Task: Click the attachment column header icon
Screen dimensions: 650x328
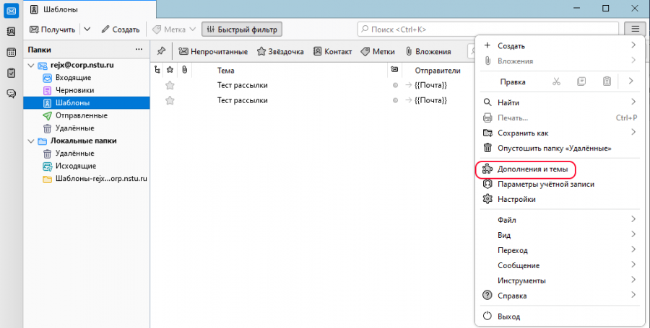Action: (184, 71)
